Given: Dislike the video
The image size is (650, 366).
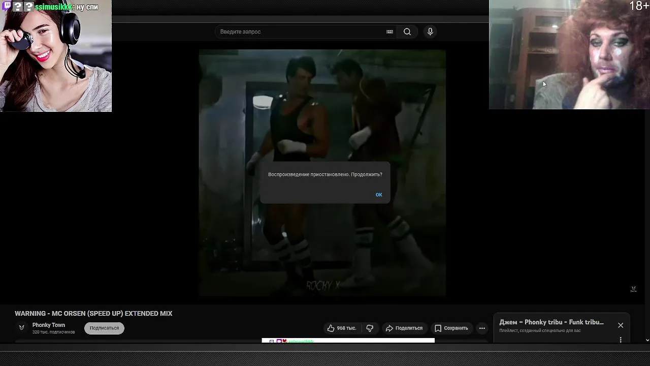Looking at the screenshot, I should click(370, 328).
